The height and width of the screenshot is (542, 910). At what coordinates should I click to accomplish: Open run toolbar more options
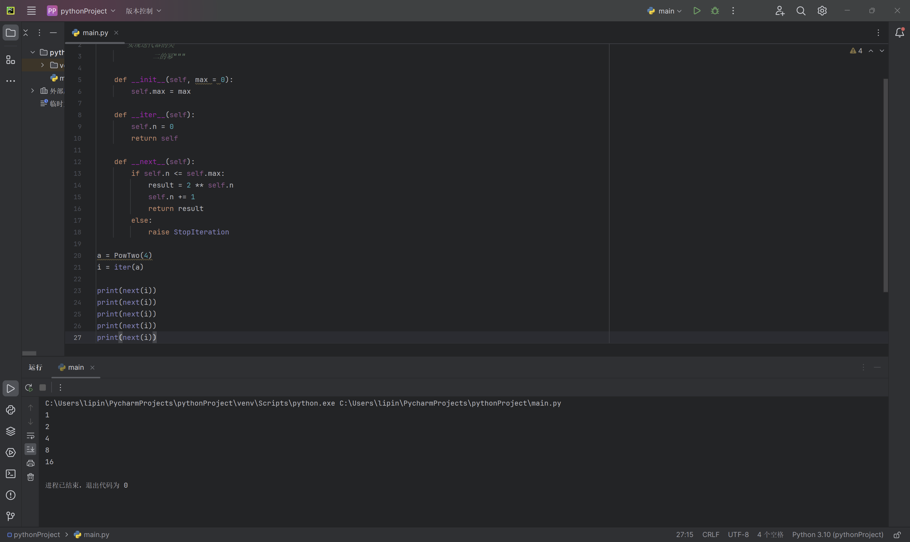click(x=60, y=387)
